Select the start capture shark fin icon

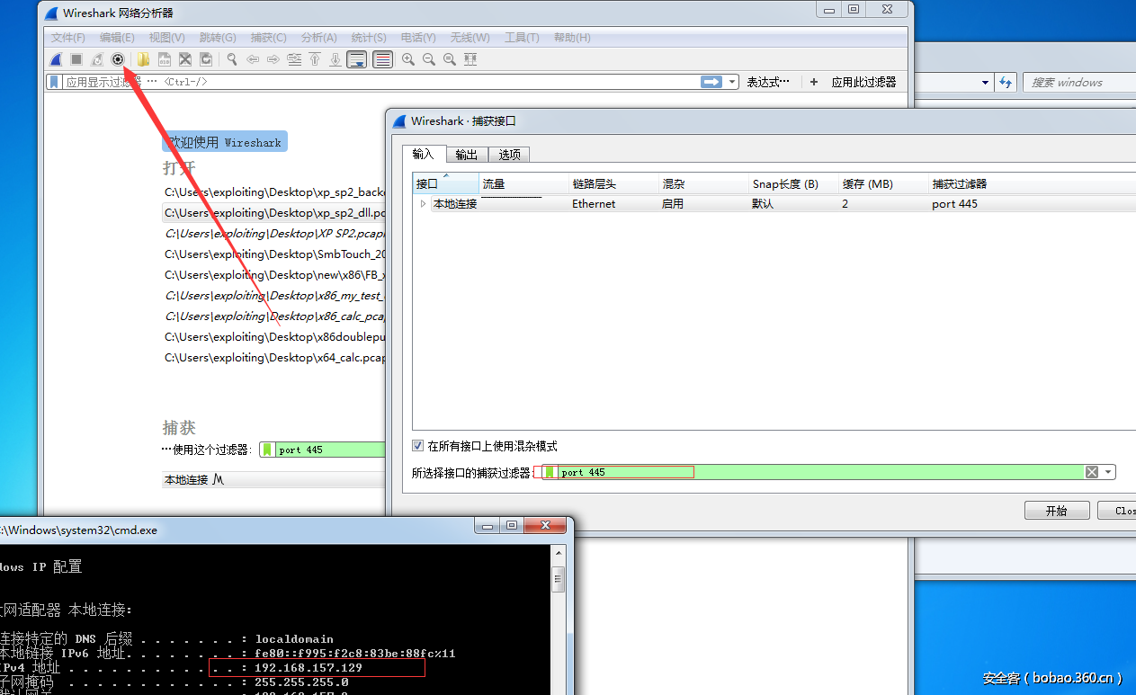pos(55,59)
